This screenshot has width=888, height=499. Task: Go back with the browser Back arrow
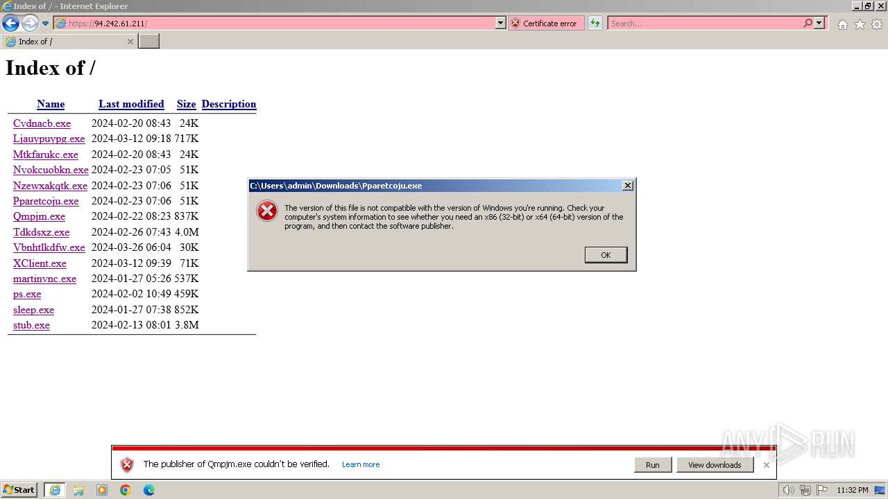pyautogui.click(x=10, y=23)
